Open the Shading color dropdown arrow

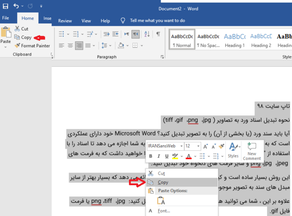pos(128,45)
